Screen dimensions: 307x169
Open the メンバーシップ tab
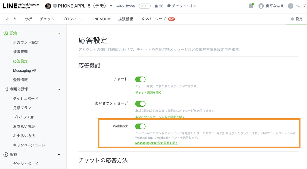tap(153, 19)
